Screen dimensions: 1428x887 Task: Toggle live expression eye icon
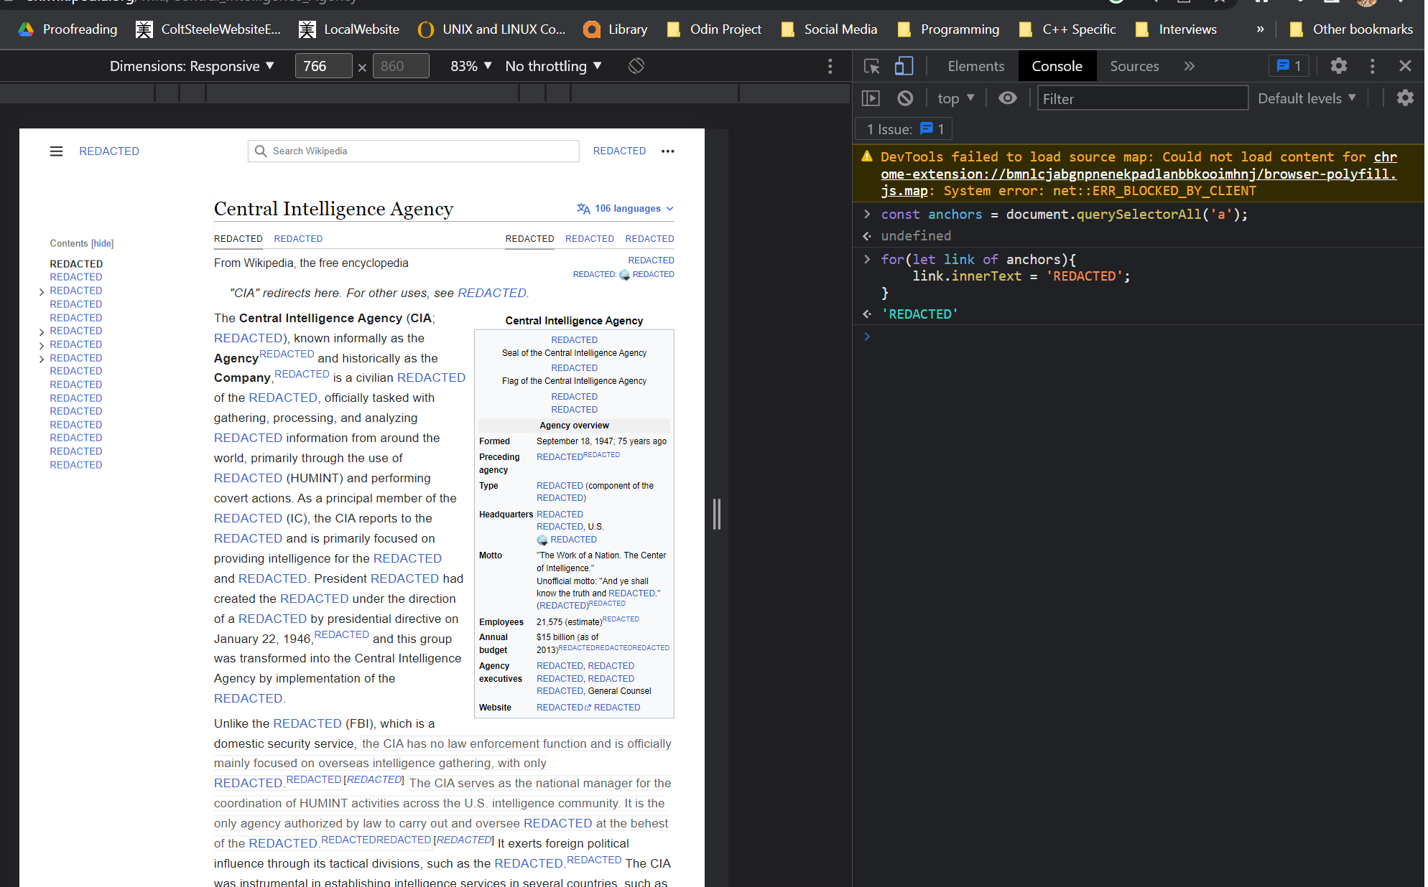coord(1008,98)
